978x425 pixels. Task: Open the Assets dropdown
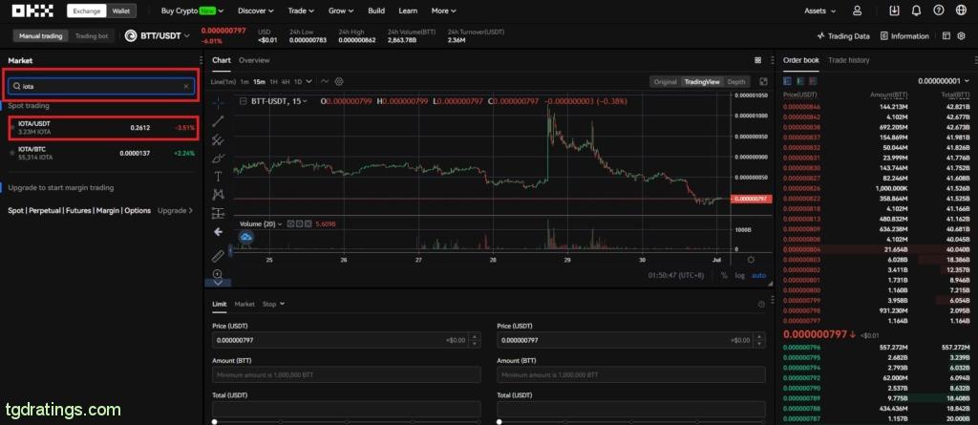pyautogui.click(x=819, y=11)
